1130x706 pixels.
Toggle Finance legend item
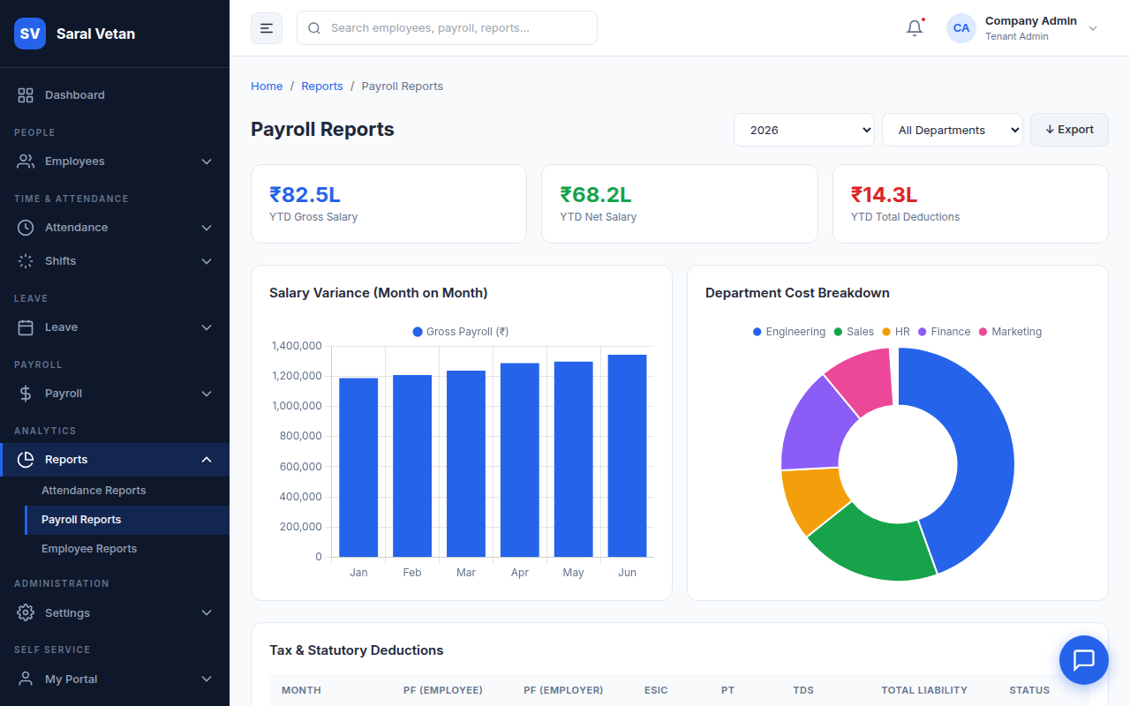pyautogui.click(x=944, y=332)
